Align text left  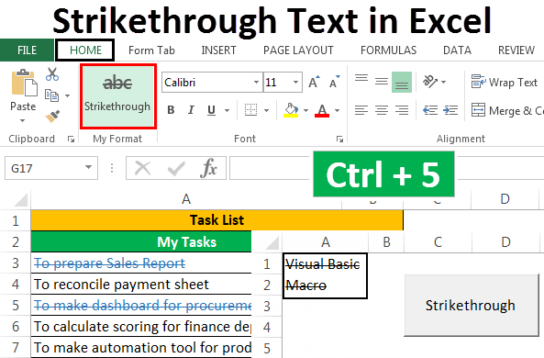click(361, 110)
